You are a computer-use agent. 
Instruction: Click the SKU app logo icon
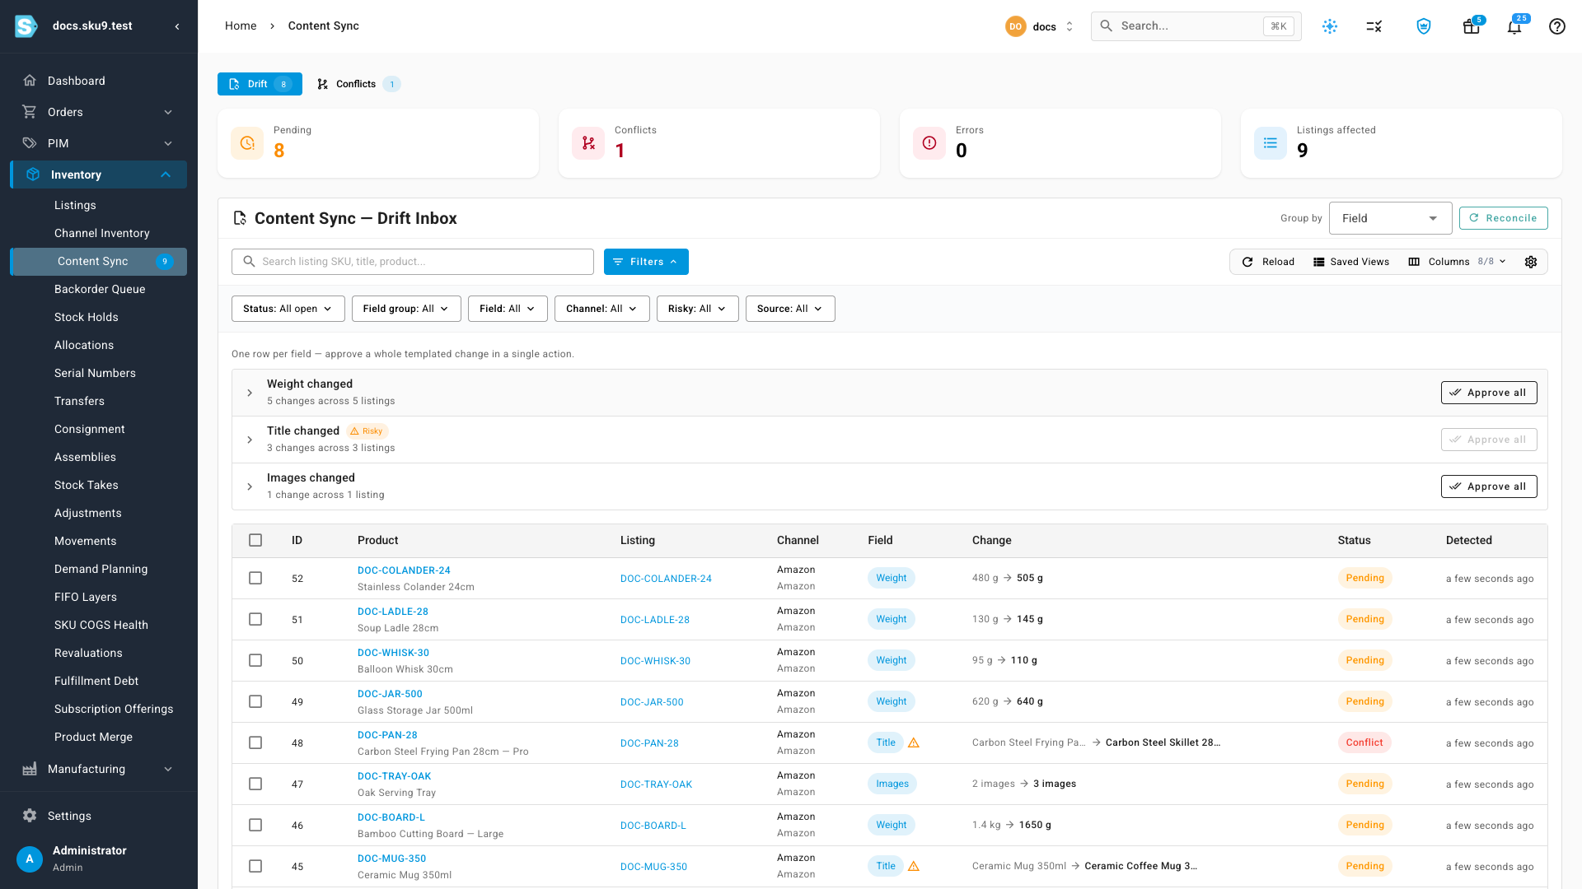[x=26, y=26]
